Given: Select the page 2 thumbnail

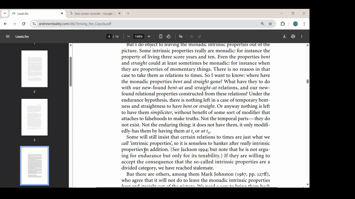Looking at the screenshot, I should (x=34, y=69).
